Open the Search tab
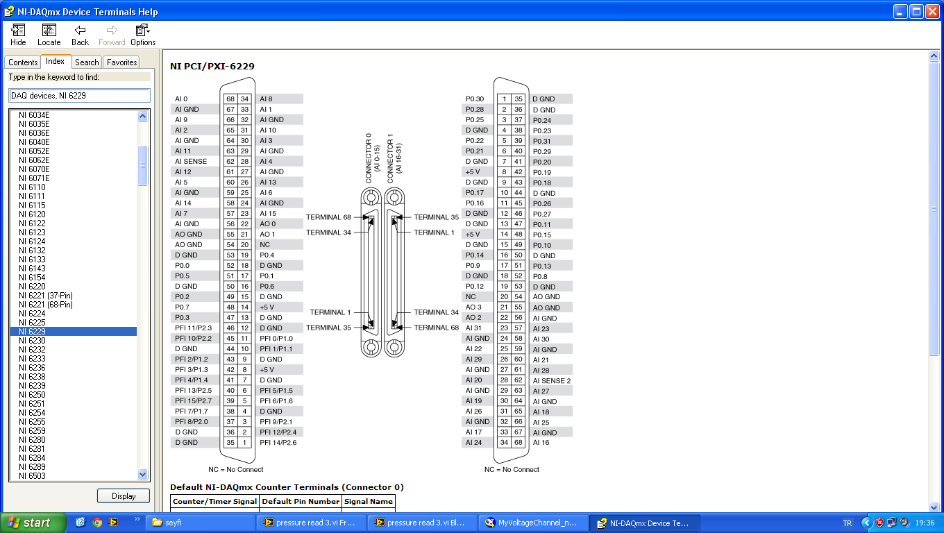The height and width of the screenshot is (533, 944). (86, 62)
